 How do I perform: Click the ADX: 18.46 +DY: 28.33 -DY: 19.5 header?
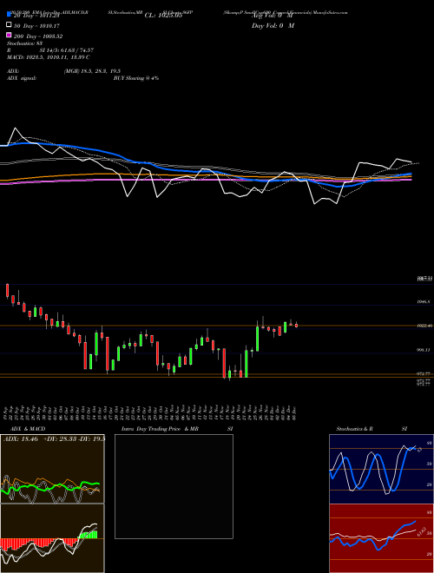click(54, 438)
